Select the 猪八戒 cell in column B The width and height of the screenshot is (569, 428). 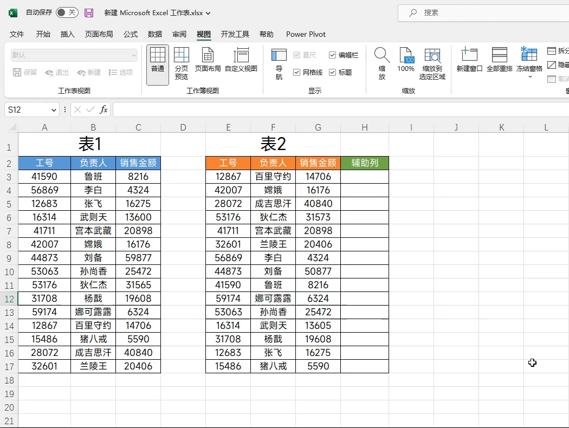tap(93, 339)
